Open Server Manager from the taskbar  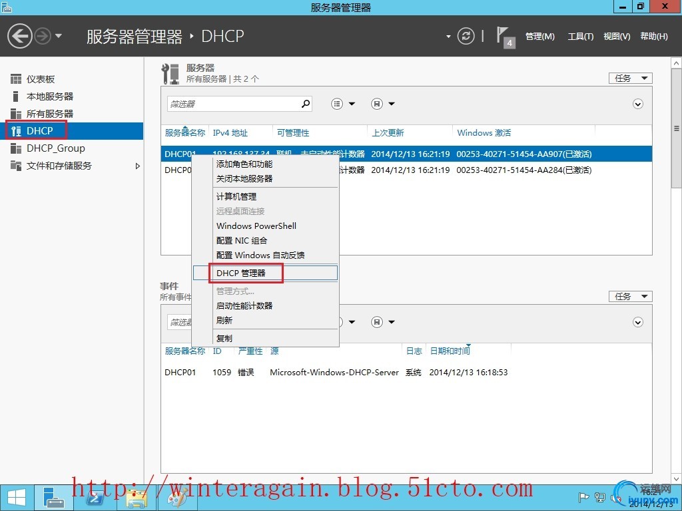(54, 498)
